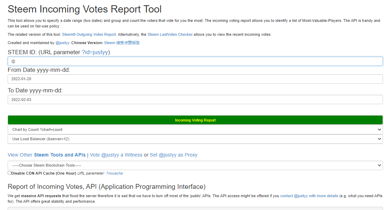Open the Chinese version Steem link
Viewport: 384px width, 210px height.
122,43
